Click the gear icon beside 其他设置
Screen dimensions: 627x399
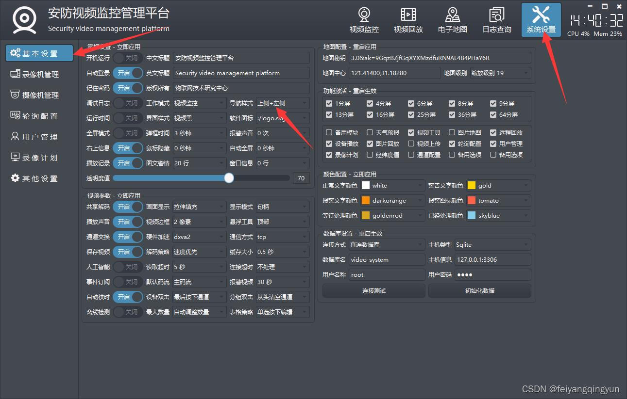[x=15, y=178]
